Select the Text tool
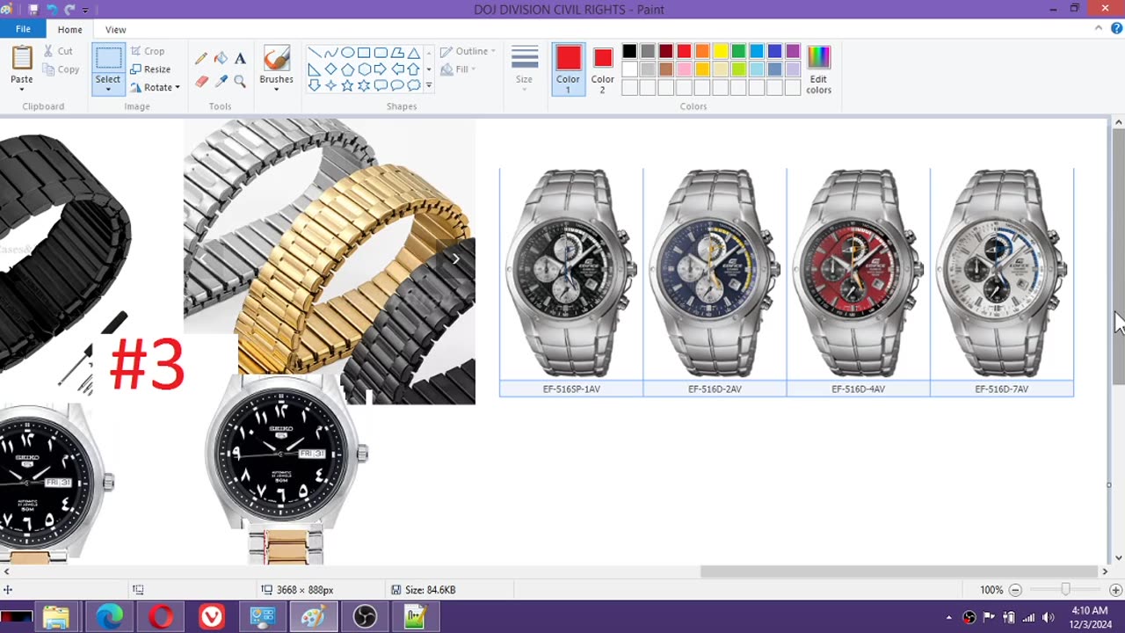 pos(240,58)
